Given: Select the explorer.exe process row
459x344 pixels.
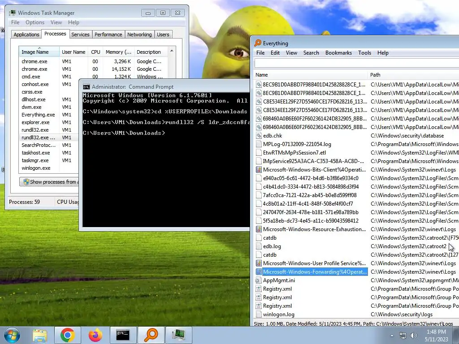Looking at the screenshot, I should (49, 122).
